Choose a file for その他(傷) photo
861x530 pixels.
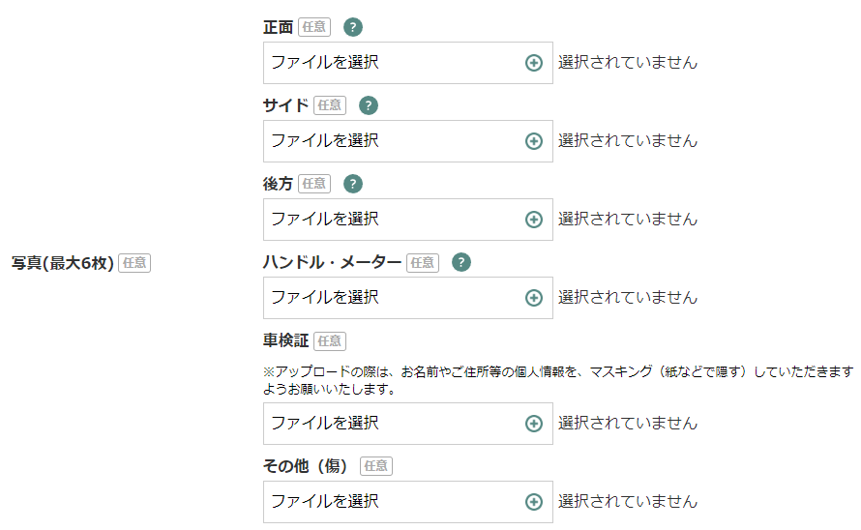coord(397,502)
